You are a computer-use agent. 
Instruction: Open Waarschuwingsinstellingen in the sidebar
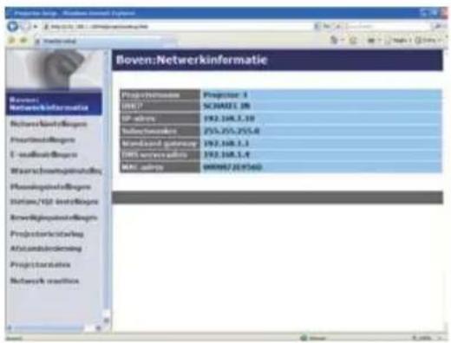tap(56, 171)
